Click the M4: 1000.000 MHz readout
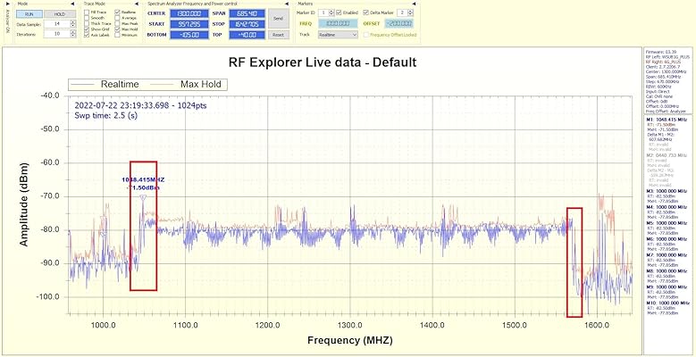Image resolution: width=696 pixels, height=357 pixels. pos(667,207)
